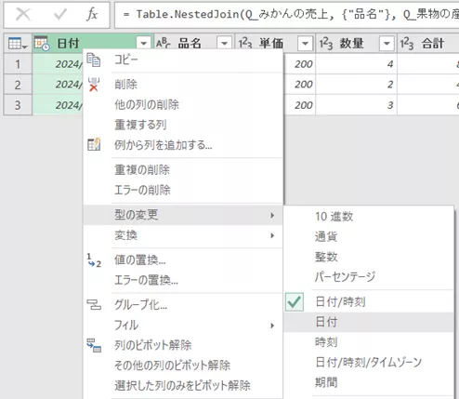The width and height of the screenshot is (459, 399).
Task: Click the replace values icon beside 値の置換
Action: (x=94, y=260)
